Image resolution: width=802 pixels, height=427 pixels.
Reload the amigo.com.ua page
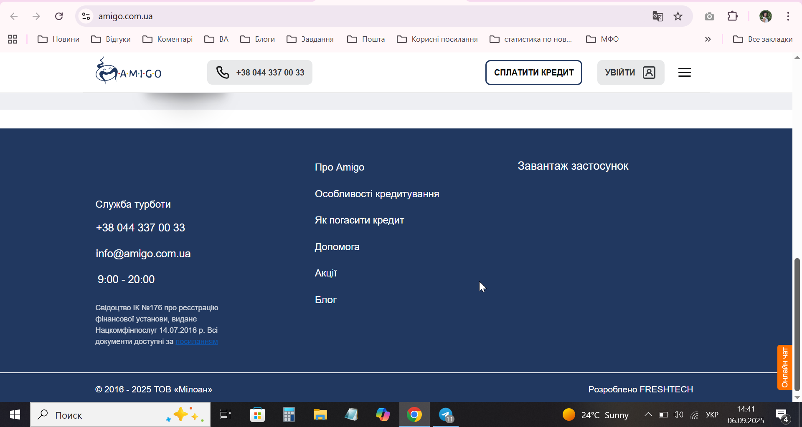pyautogui.click(x=59, y=16)
